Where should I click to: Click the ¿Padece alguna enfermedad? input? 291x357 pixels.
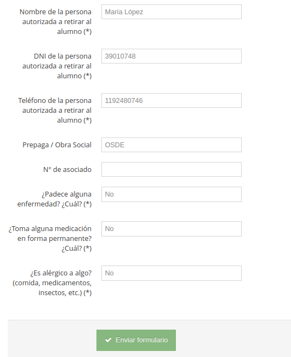coord(172,194)
